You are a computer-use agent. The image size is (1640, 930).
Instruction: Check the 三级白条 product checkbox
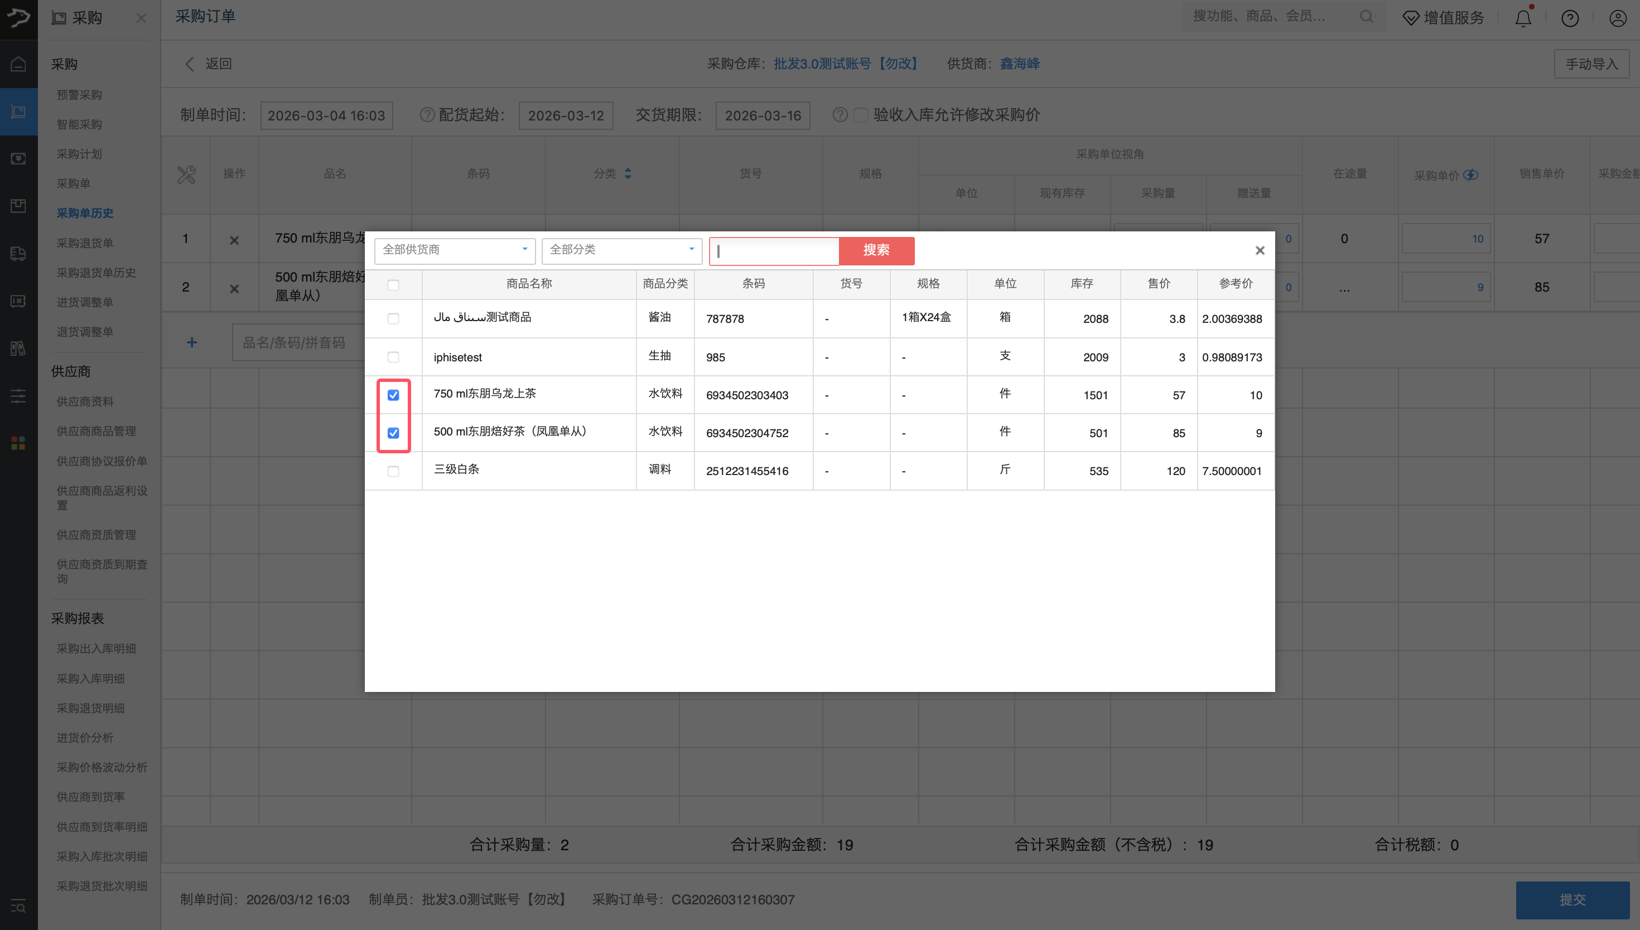point(393,471)
